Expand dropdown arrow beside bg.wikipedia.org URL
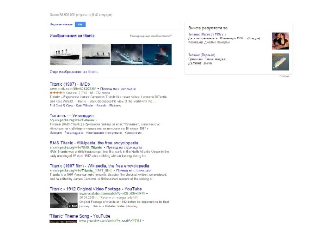The image size is (333, 249). click(96, 120)
